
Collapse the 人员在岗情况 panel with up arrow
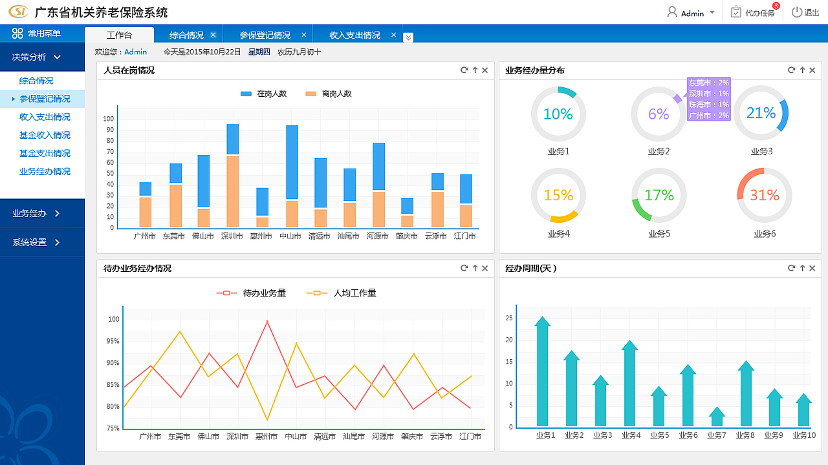pyautogui.click(x=475, y=70)
